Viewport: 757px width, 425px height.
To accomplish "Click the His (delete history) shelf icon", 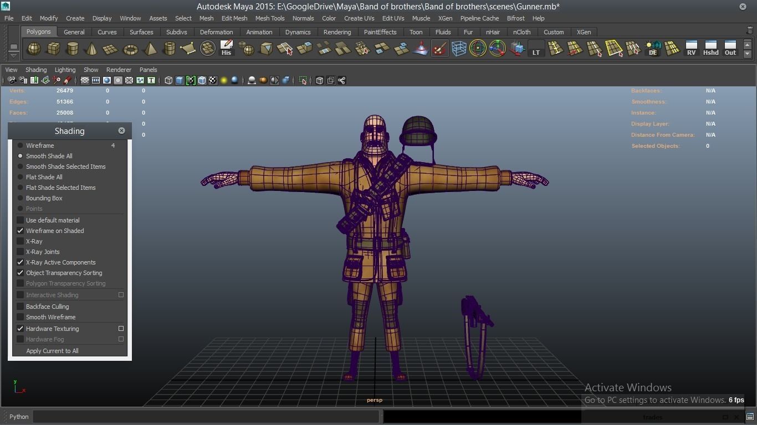I will (226, 49).
